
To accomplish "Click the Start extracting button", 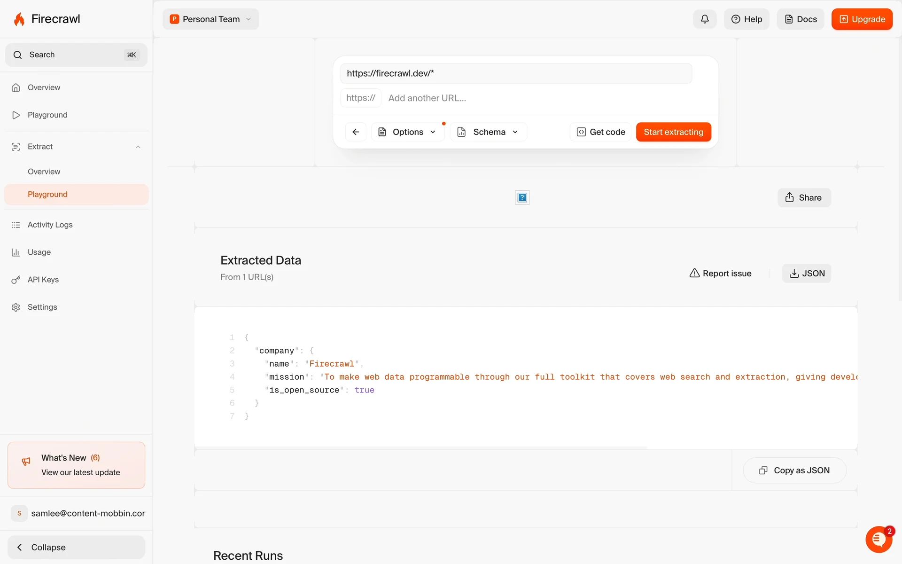I will (673, 132).
